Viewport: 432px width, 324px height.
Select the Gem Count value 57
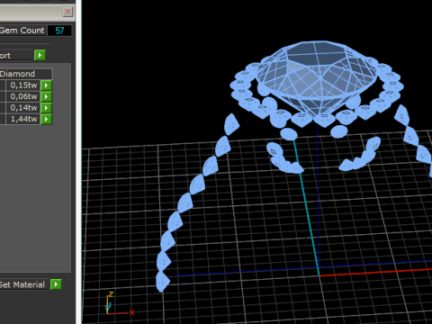[x=59, y=31]
